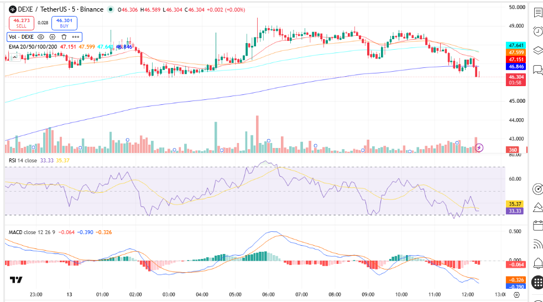Open the target-shaped icon in right sidebar

(x=537, y=189)
